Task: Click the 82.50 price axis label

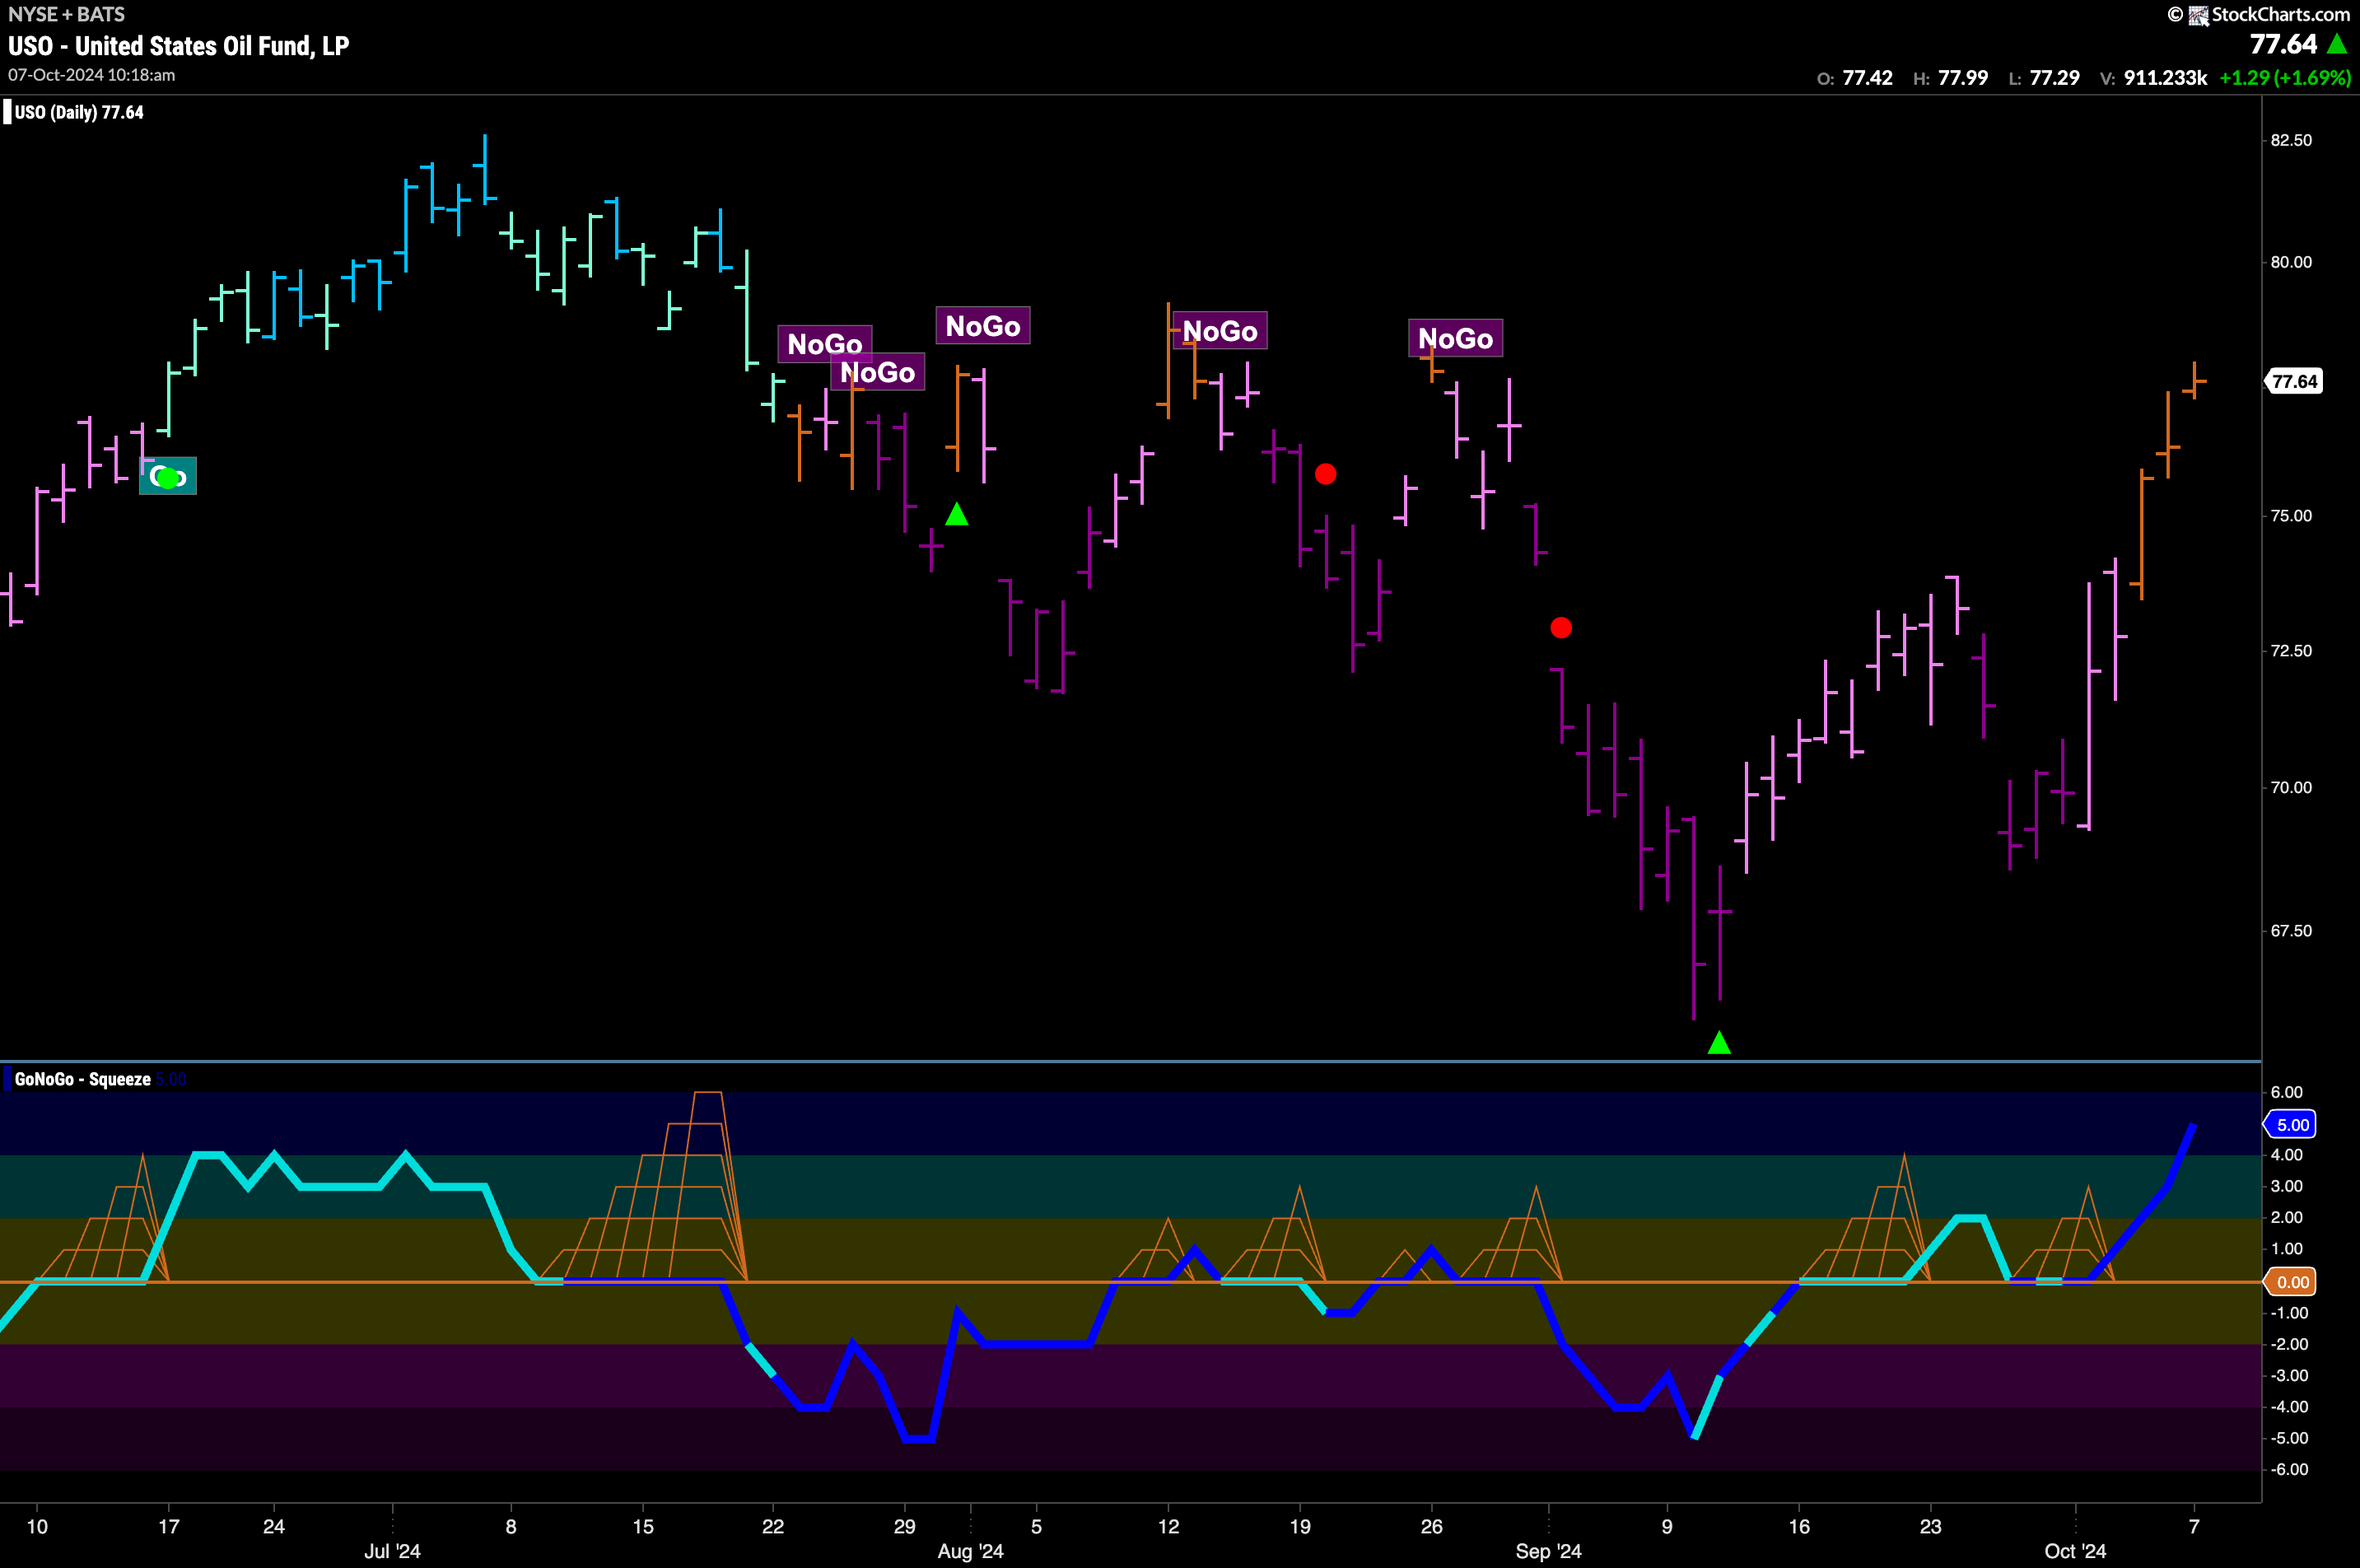Action: click(x=2291, y=140)
